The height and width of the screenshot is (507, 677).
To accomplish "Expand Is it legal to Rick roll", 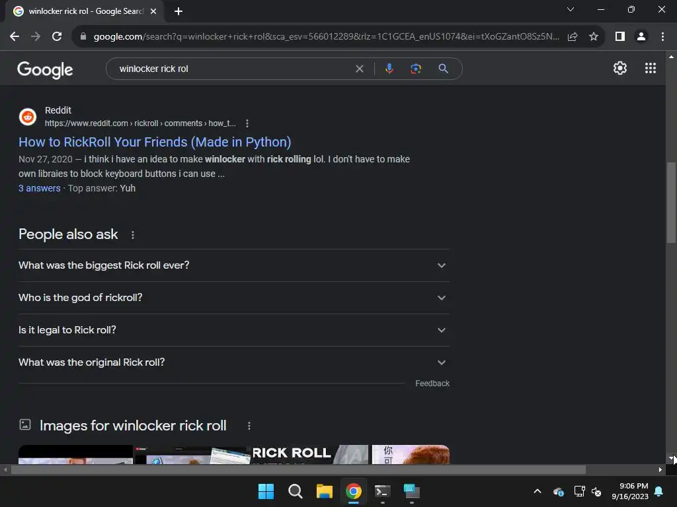I will 233,330.
